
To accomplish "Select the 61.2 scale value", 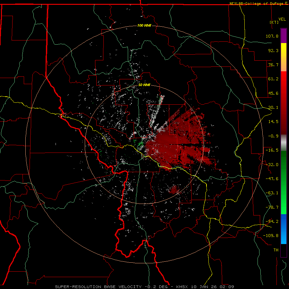I will (x=273, y=79).
